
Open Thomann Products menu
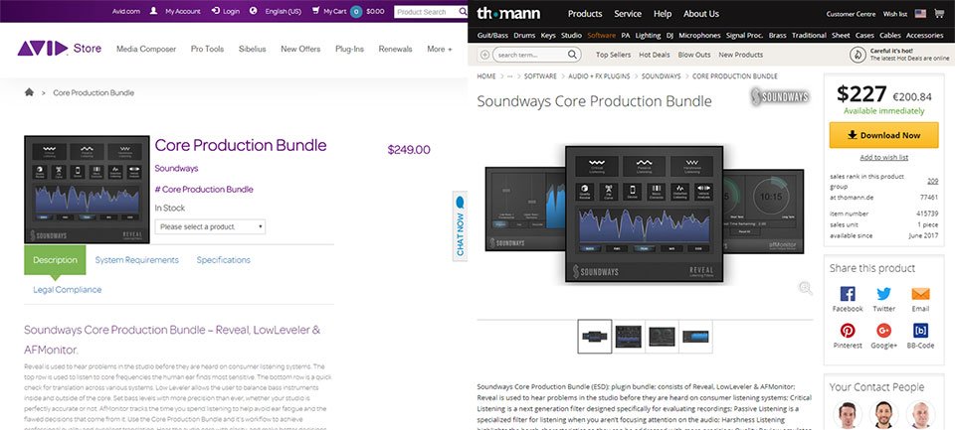coord(585,13)
